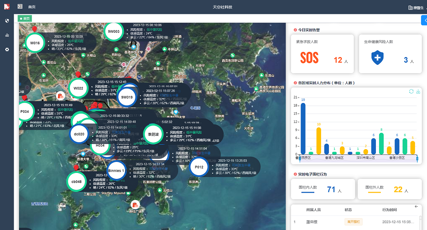Select the 季剑波 person marker
Viewport: 427px width, 230px height.
click(153, 134)
